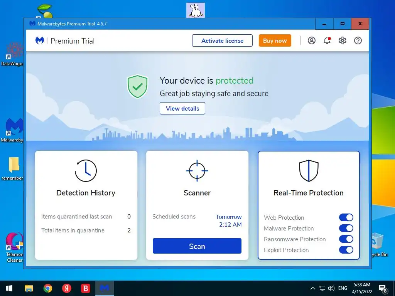Image resolution: width=395 pixels, height=296 pixels.
Task: Open Malwarebytes settings gear icon
Action: point(343,40)
